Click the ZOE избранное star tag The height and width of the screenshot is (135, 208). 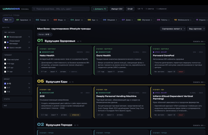point(75,115)
